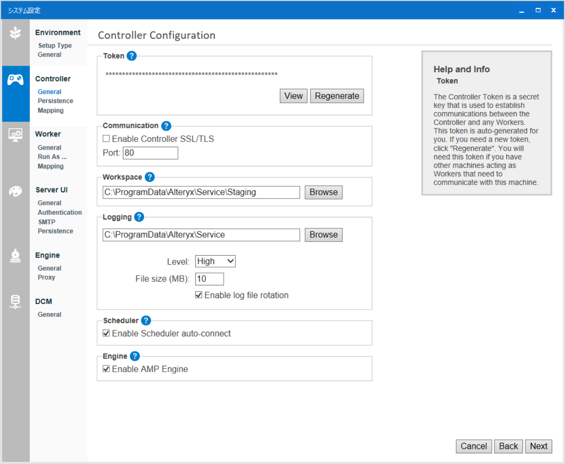Click the Communication help icon
Screen dimensions: 565x464
166,126
